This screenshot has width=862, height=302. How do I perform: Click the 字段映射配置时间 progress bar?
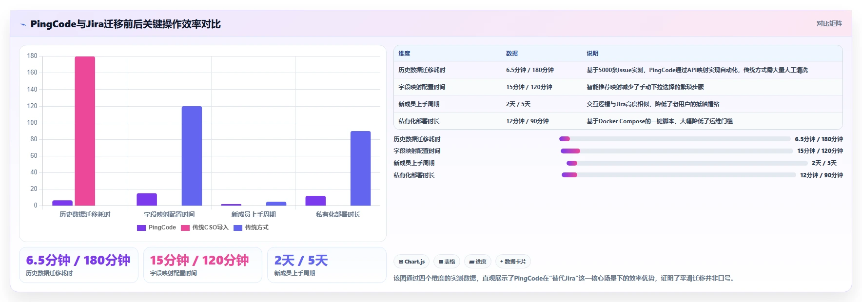[x=677, y=151]
